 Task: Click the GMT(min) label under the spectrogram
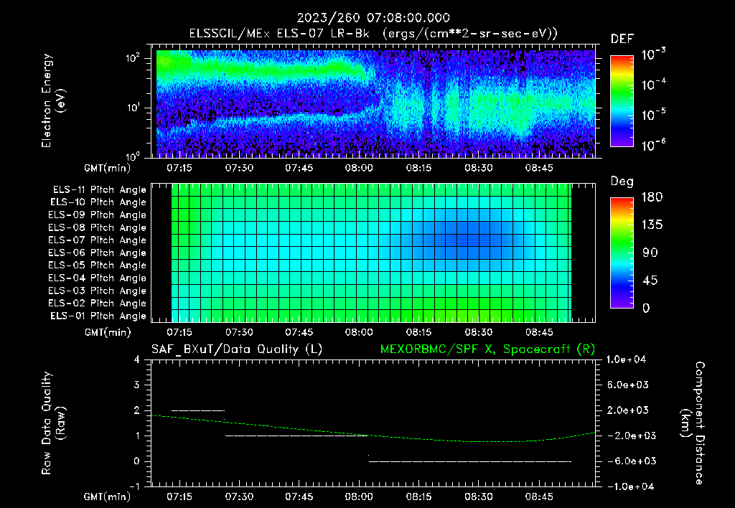click(x=108, y=168)
